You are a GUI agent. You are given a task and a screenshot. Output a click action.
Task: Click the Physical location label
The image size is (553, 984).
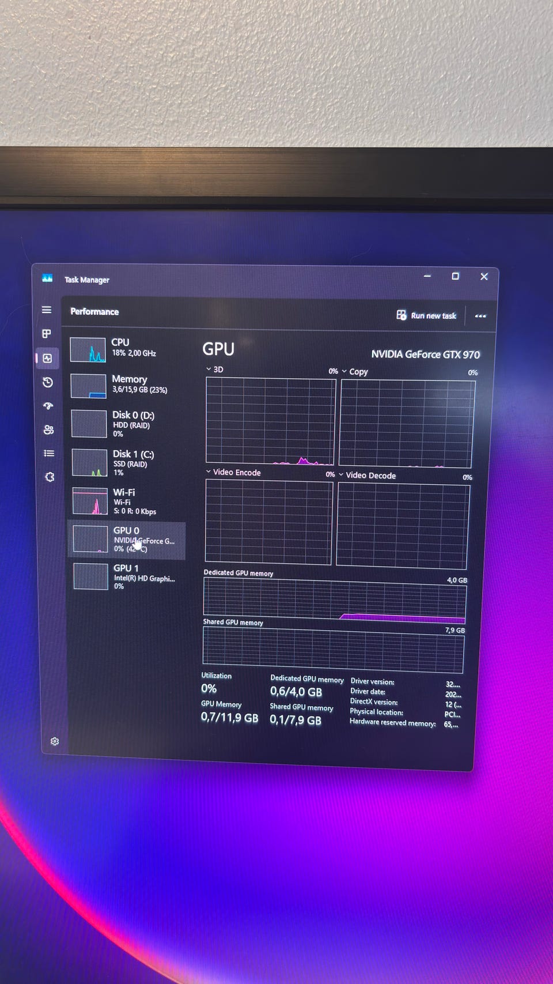pyautogui.click(x=376, y=712)
